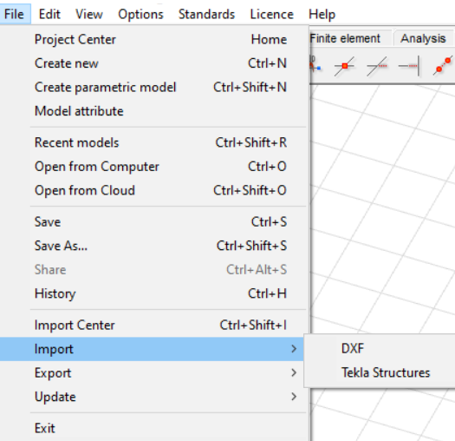Screen dimensions: 455x441
Task: Select the two red nodes line icon
Action: [x=443, y=66]
